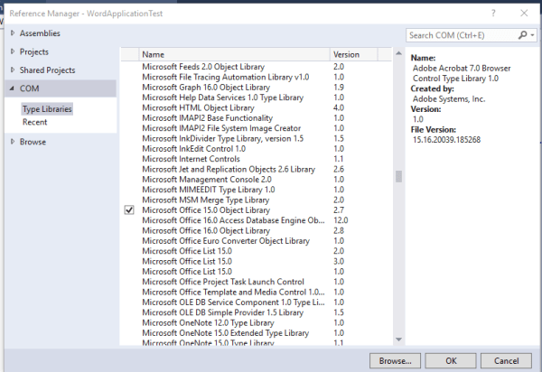This screenshot has height=372, width=542.
Task: Uncheck Microsoft Office 15.0 Object Library
Action: point(129,210)
